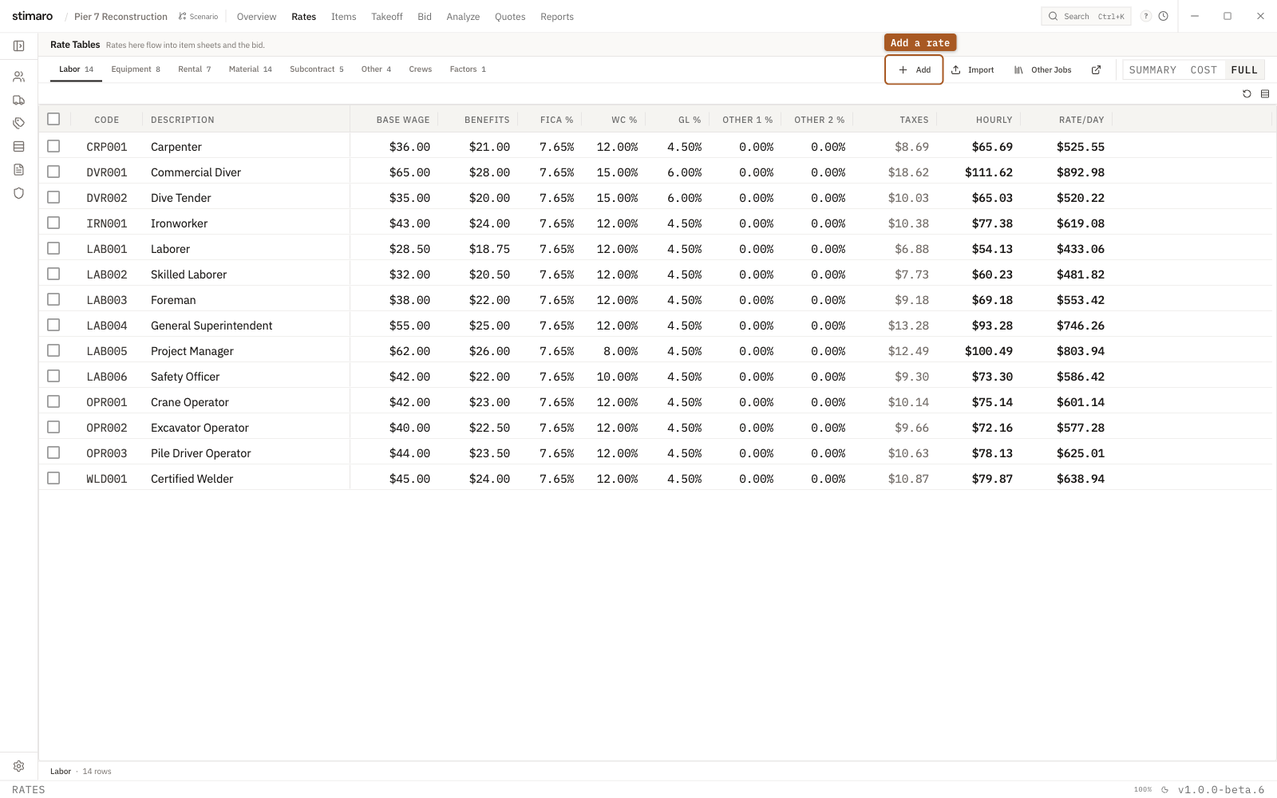Open the truck equipment icon in sidebar
Image resolution: width=1277 pixels, height=798 pixels.
tap(18, 100)
